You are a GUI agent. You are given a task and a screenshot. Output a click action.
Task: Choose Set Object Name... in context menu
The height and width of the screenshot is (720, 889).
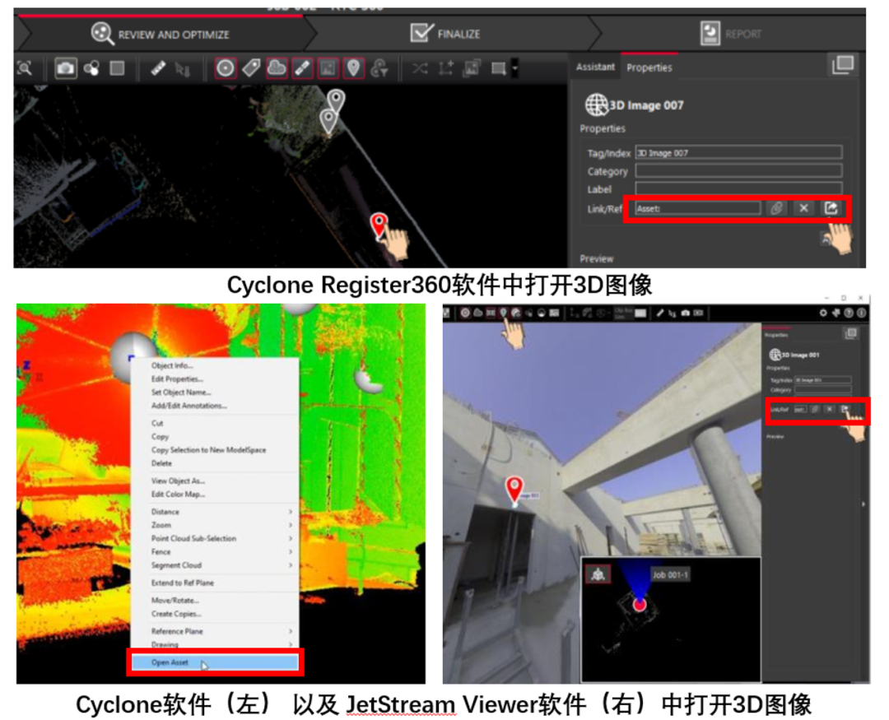point(181,393)
